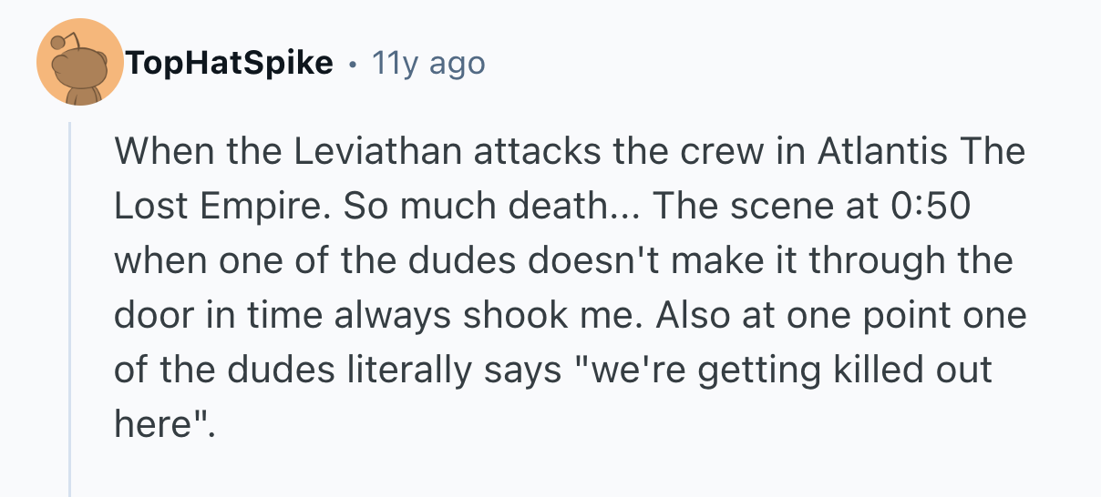The image size is (1101, 497).
Task: Open the TopHatSpike user profile link
Action: point(229,63)
